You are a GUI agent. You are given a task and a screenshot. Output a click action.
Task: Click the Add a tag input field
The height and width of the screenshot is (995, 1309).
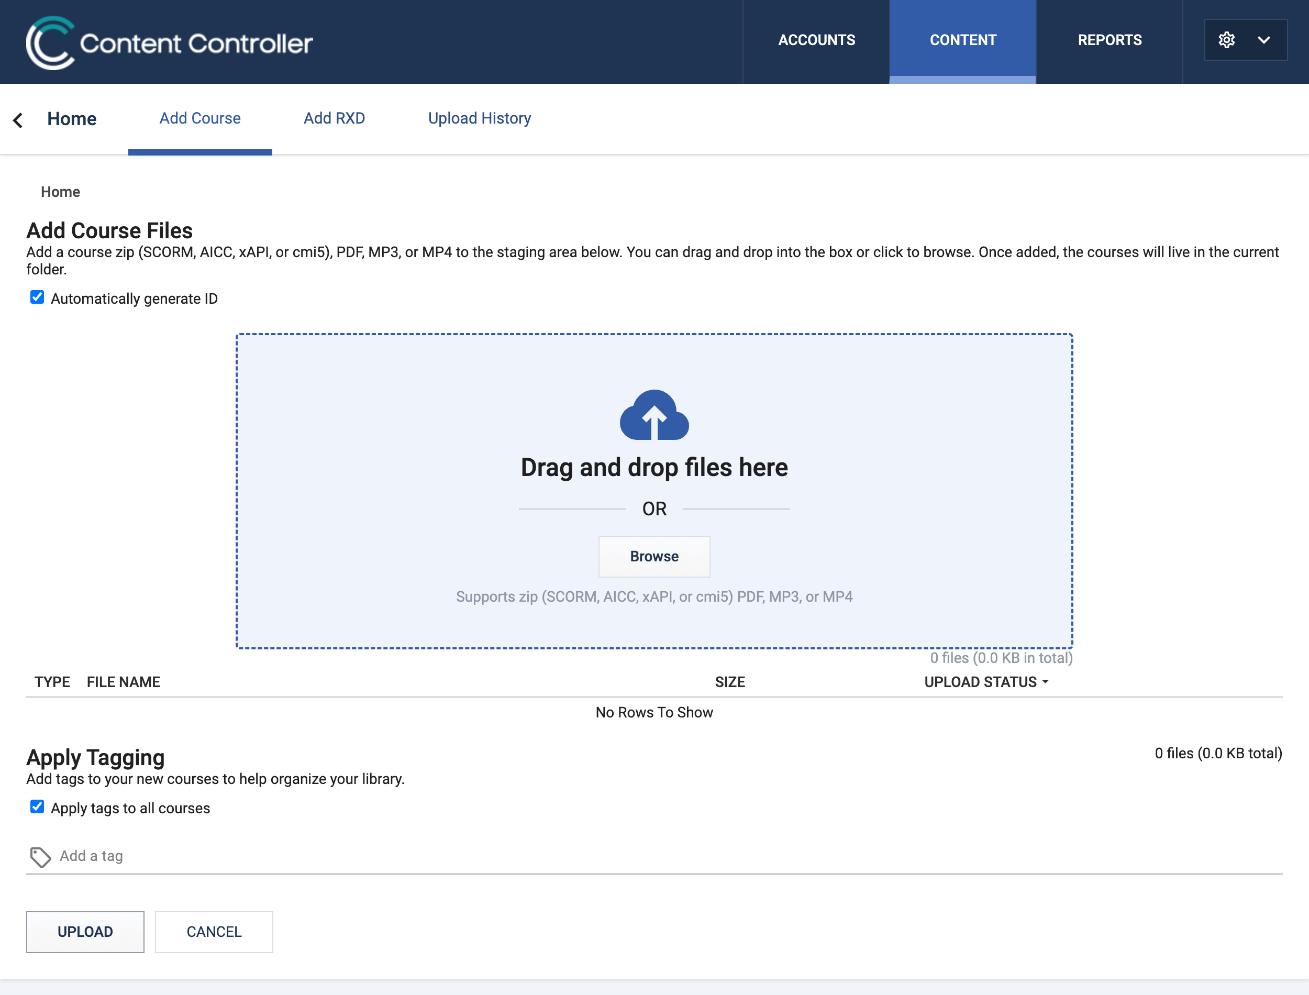pos(651,856)
